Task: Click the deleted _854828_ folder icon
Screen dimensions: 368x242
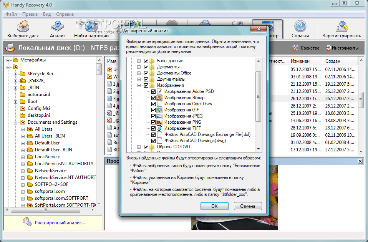Action: coord(23,81)
